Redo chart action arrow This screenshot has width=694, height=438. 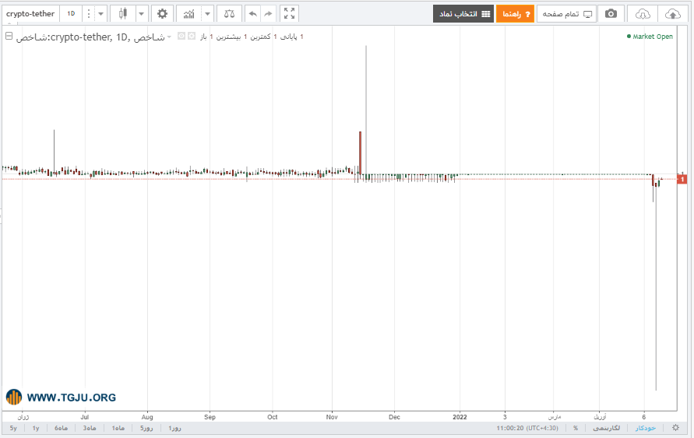coord(268,14)
